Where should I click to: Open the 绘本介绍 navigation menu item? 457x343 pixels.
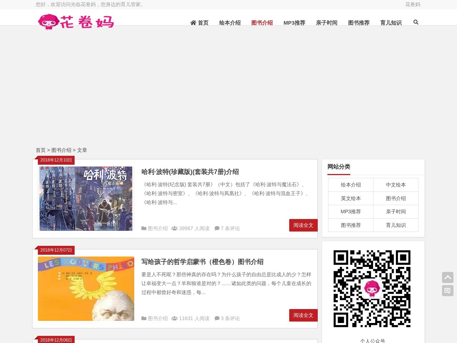(x=230, y=23)
